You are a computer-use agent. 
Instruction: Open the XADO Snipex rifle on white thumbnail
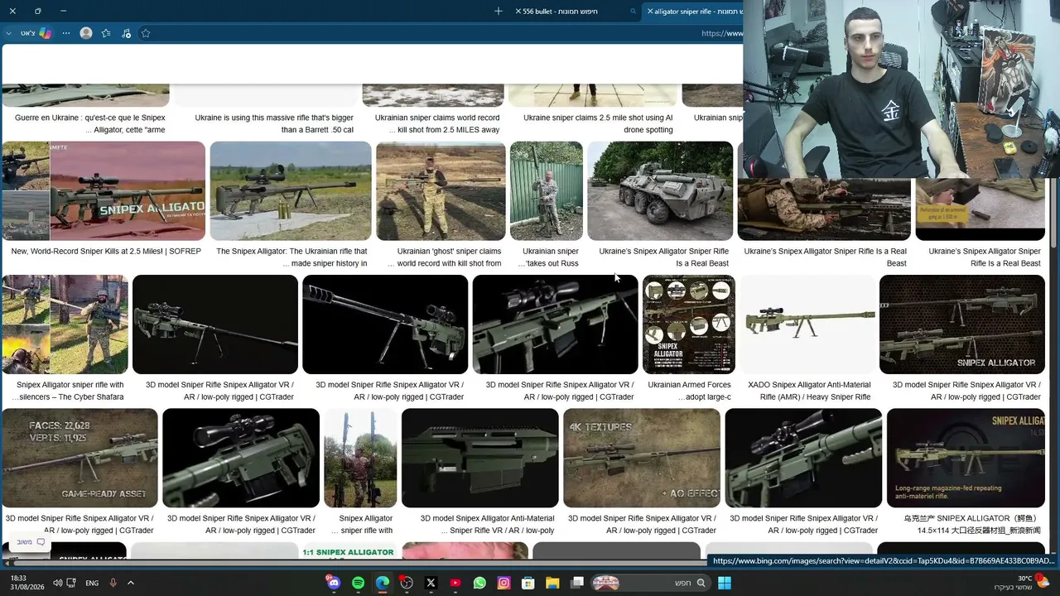coord(807,324)
